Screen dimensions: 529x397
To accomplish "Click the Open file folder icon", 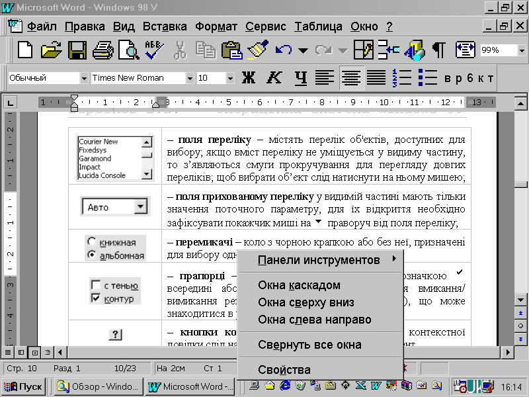I will 51,50.
